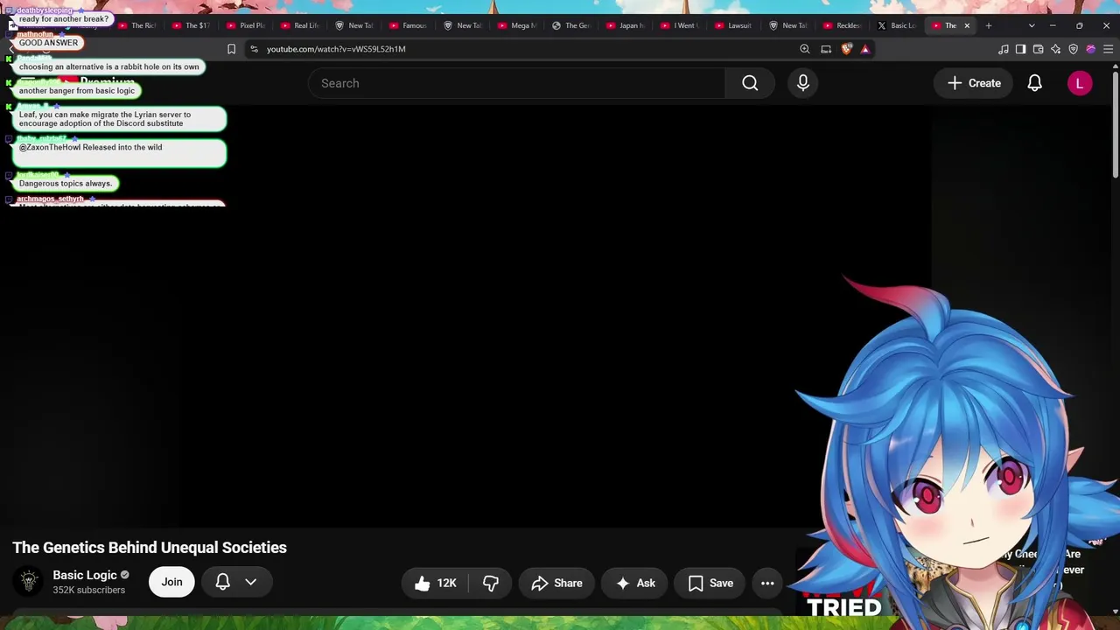Image resolution: width=1120 pixels, height=630 pixels.
Task: Click the Join channel button
Action: (171, 582)
